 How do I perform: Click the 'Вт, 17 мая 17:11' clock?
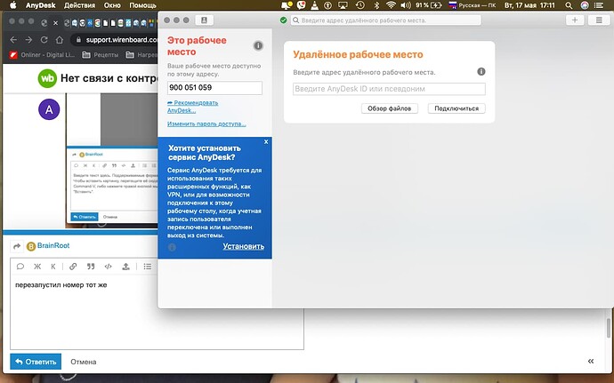click(529, 5)
